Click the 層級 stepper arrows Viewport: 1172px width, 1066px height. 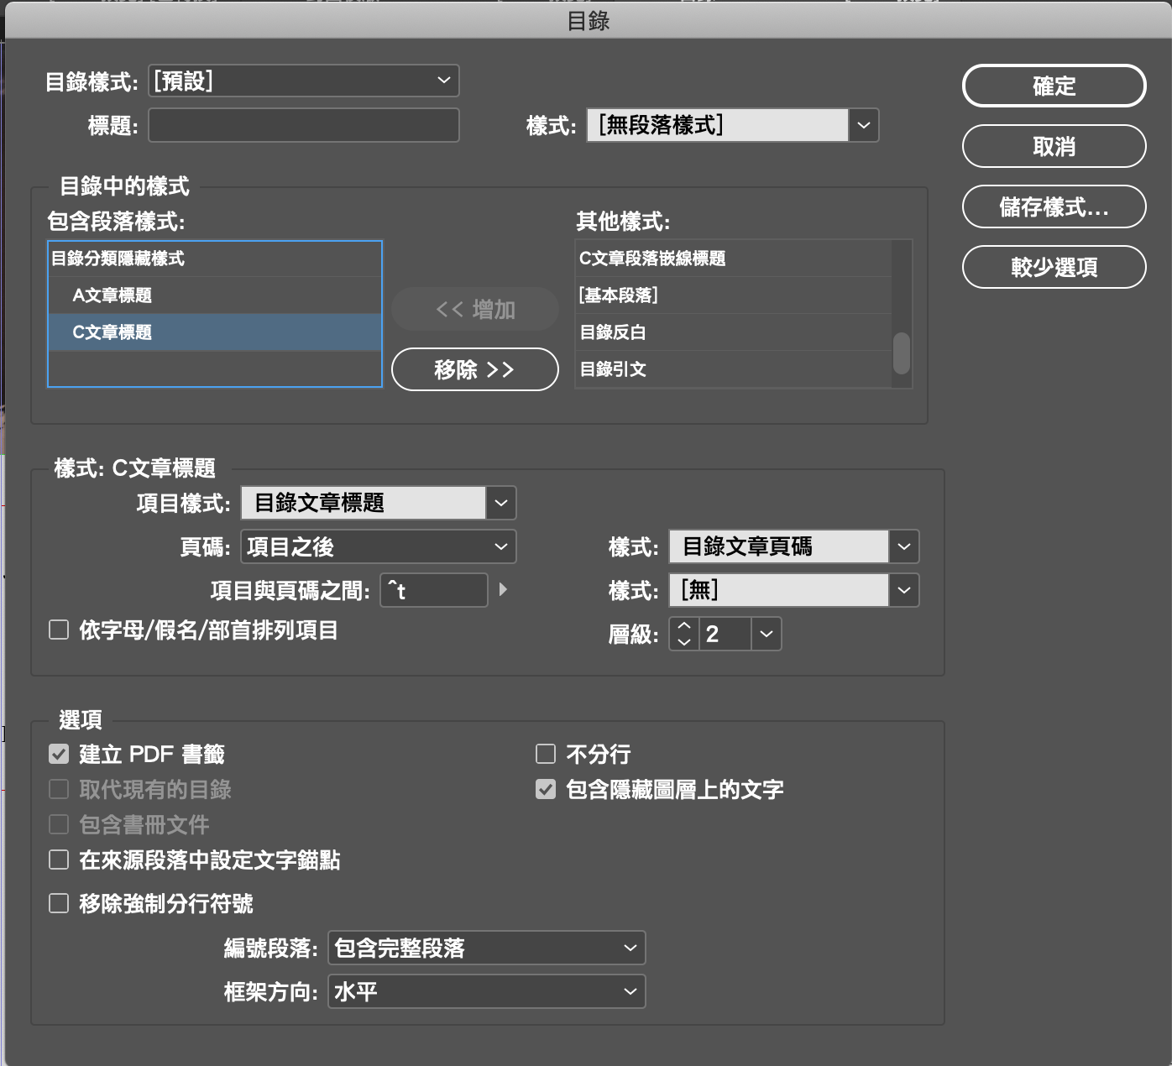click(x=684, y=634)
